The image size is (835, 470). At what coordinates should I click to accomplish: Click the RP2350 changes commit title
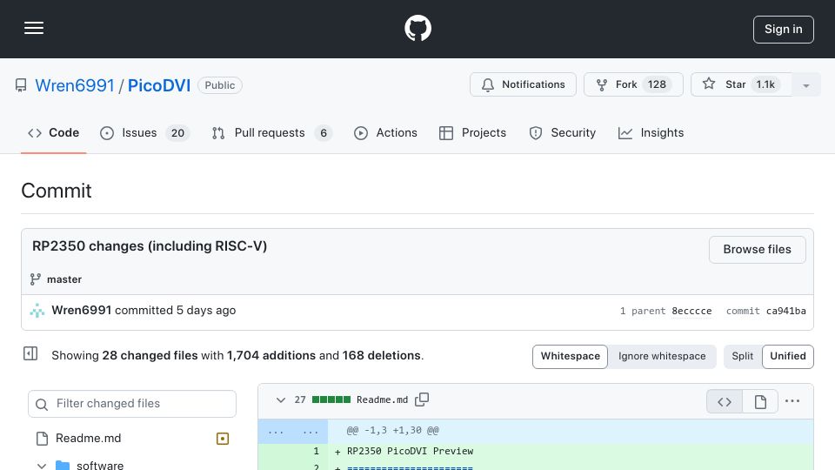point(150,246)
